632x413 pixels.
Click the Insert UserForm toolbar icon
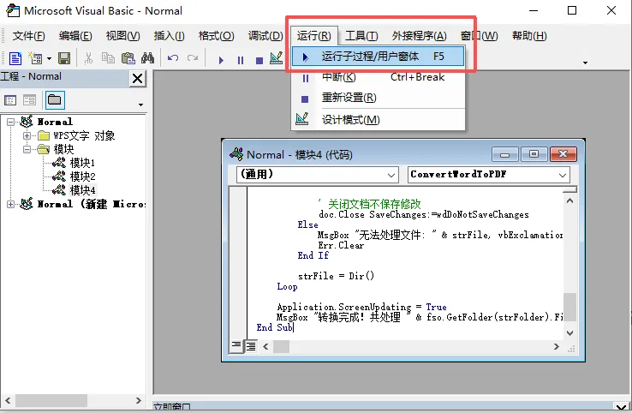pyautogui.click(x=35, y=59)
